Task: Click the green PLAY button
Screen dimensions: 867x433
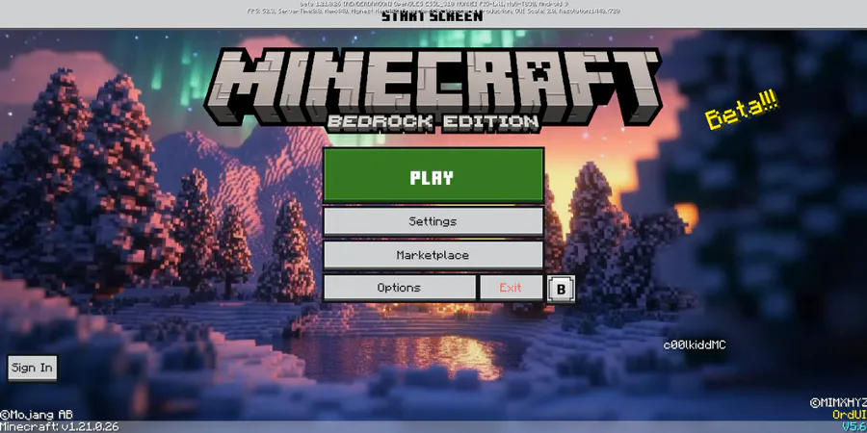Action: tap(433, 176)
